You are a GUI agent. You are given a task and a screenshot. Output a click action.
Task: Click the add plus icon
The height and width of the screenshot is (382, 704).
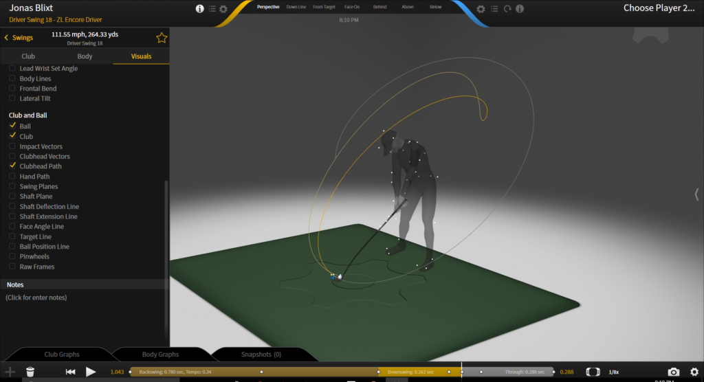pyautogui.click(x=10, y=372)
